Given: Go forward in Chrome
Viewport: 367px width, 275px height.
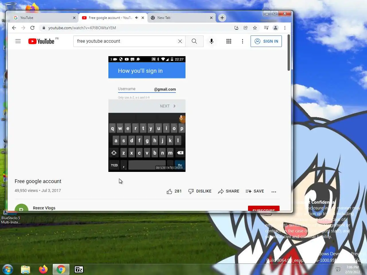Looking at the screenshot, I should point(23,28).
